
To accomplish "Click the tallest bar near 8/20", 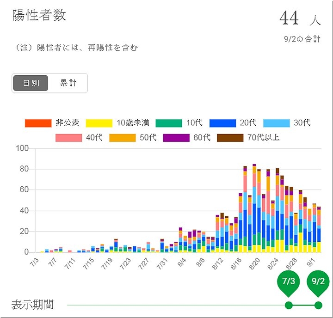I will [x=254, y=208].
